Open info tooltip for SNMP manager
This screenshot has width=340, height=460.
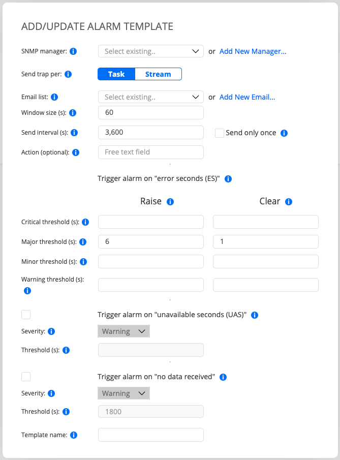click(x=73, y=51)
